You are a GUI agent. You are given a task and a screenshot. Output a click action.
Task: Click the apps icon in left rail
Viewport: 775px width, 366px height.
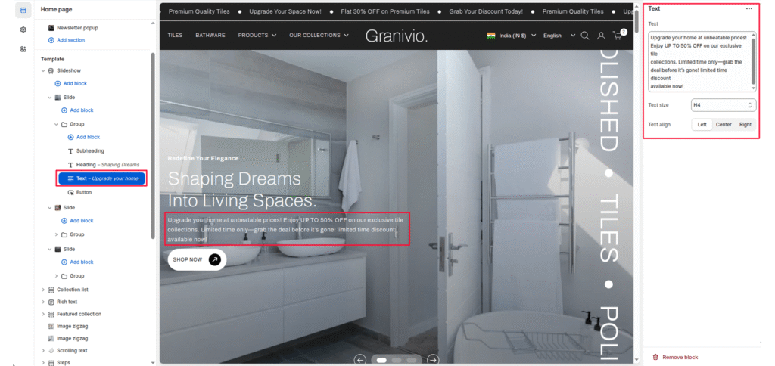[x=23, y=48]
